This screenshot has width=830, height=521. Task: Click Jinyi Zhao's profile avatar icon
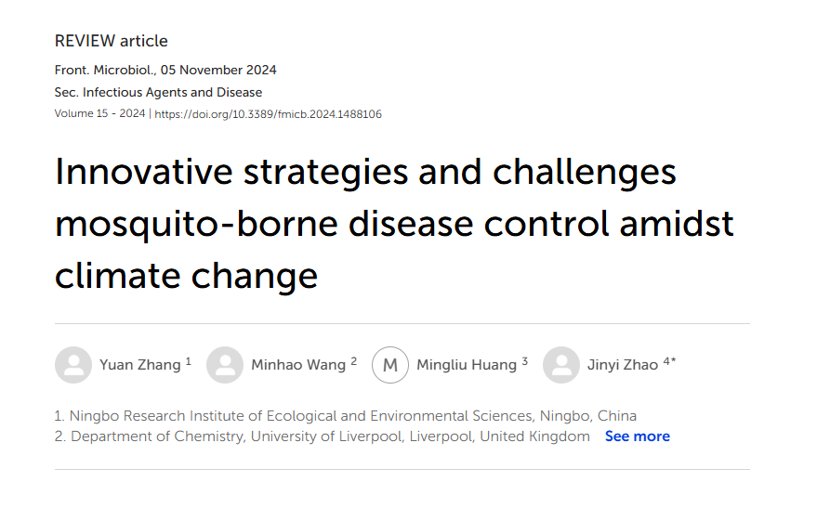click(x=561, y=365)
